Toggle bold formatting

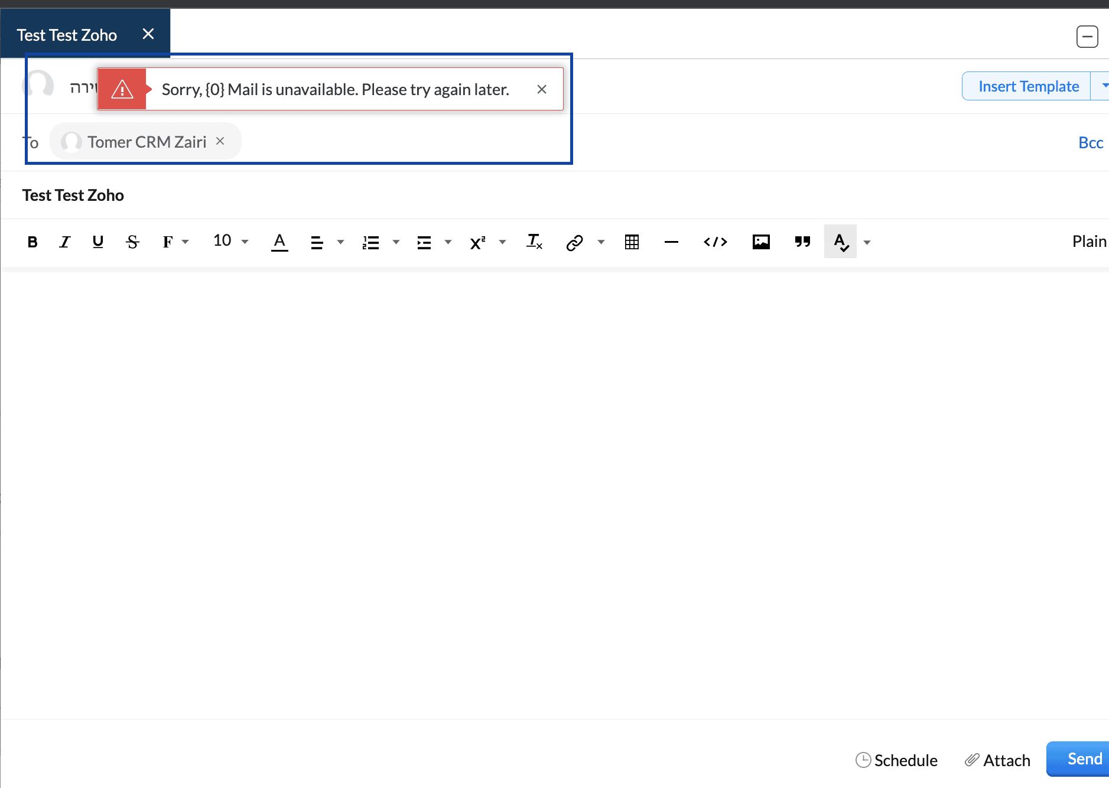32,242
